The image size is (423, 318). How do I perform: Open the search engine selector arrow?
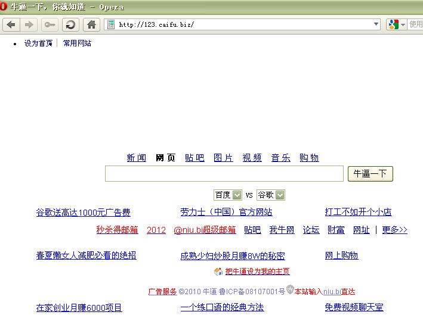pos(403,25)
